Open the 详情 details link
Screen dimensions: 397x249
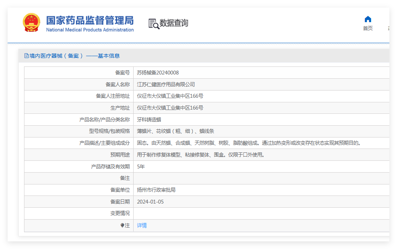click(x=142, y=225)
